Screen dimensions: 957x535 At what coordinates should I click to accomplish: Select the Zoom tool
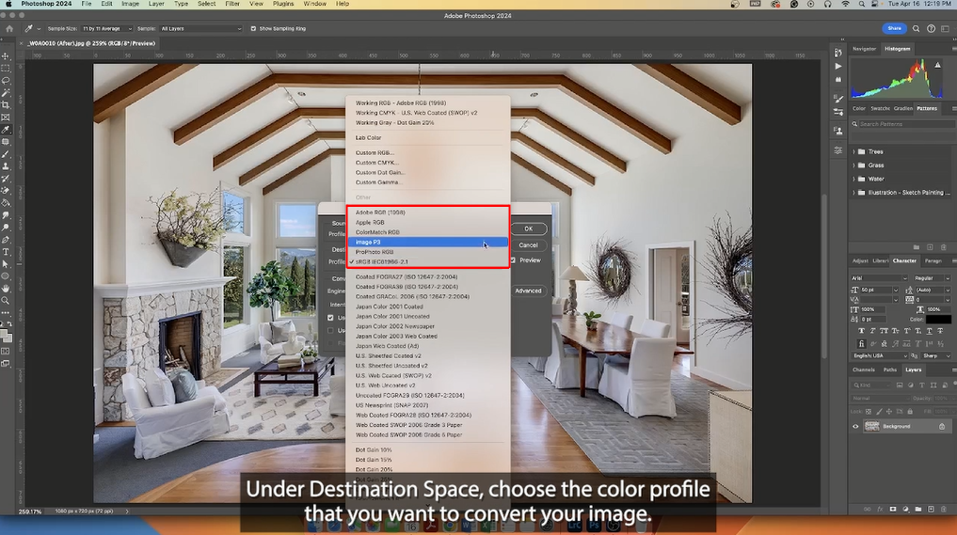(6, 301)
